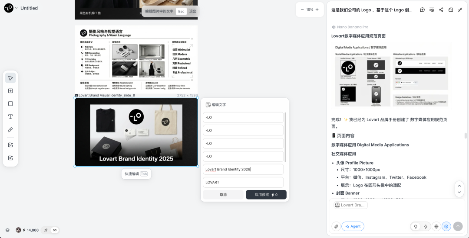Open the AI image generator tool
The width and height of the screenshot is (469, 238).
point(10,145)
